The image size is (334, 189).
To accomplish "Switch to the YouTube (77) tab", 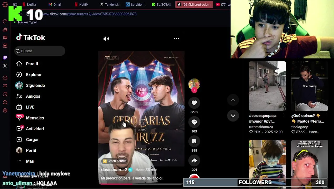I will 223,4.
